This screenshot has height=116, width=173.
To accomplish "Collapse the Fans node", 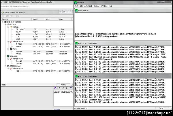I will (8, 49).
